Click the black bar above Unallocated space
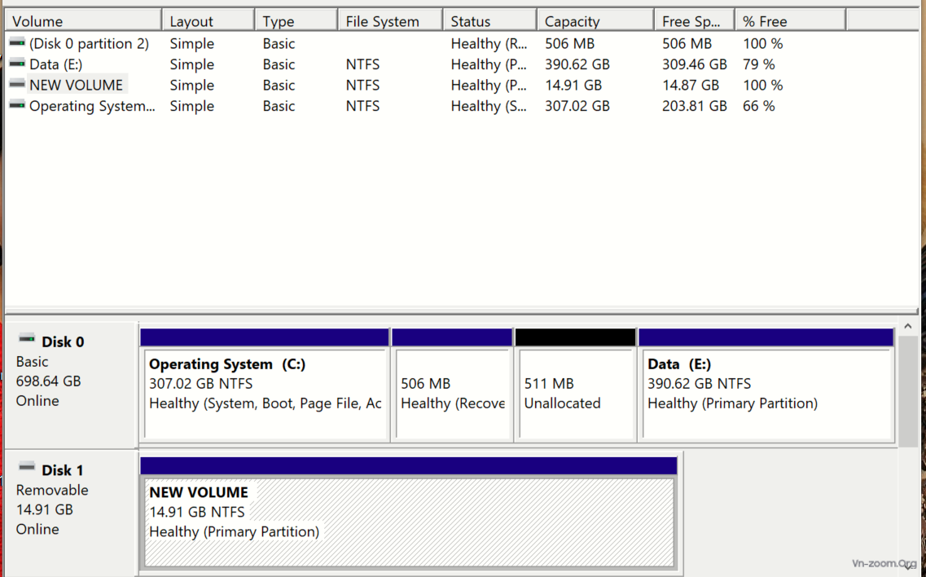Viewport: 926px width, 577px height. (575, 337)
